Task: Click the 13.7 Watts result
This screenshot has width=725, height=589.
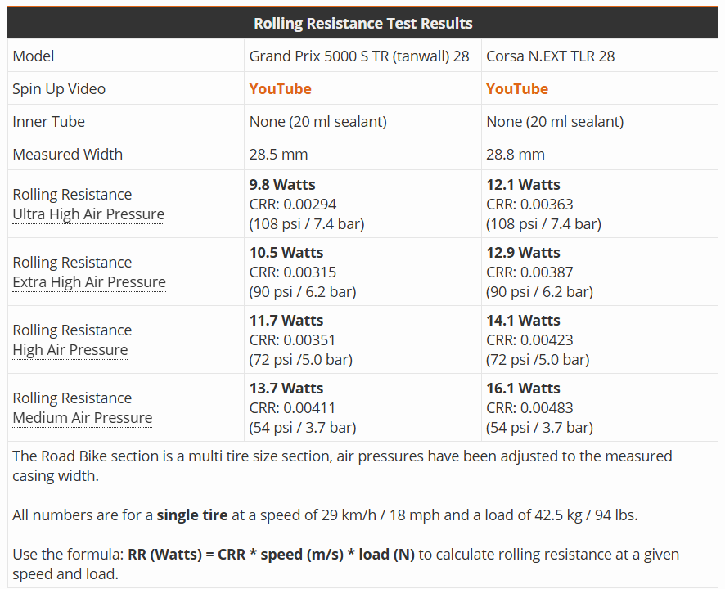Action: coord(286,389)
